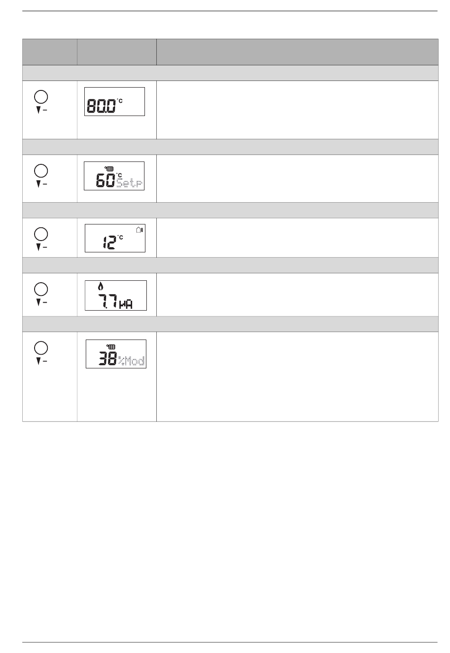Click the down arrow minus next to 38 %Mod display

point(42,361)
